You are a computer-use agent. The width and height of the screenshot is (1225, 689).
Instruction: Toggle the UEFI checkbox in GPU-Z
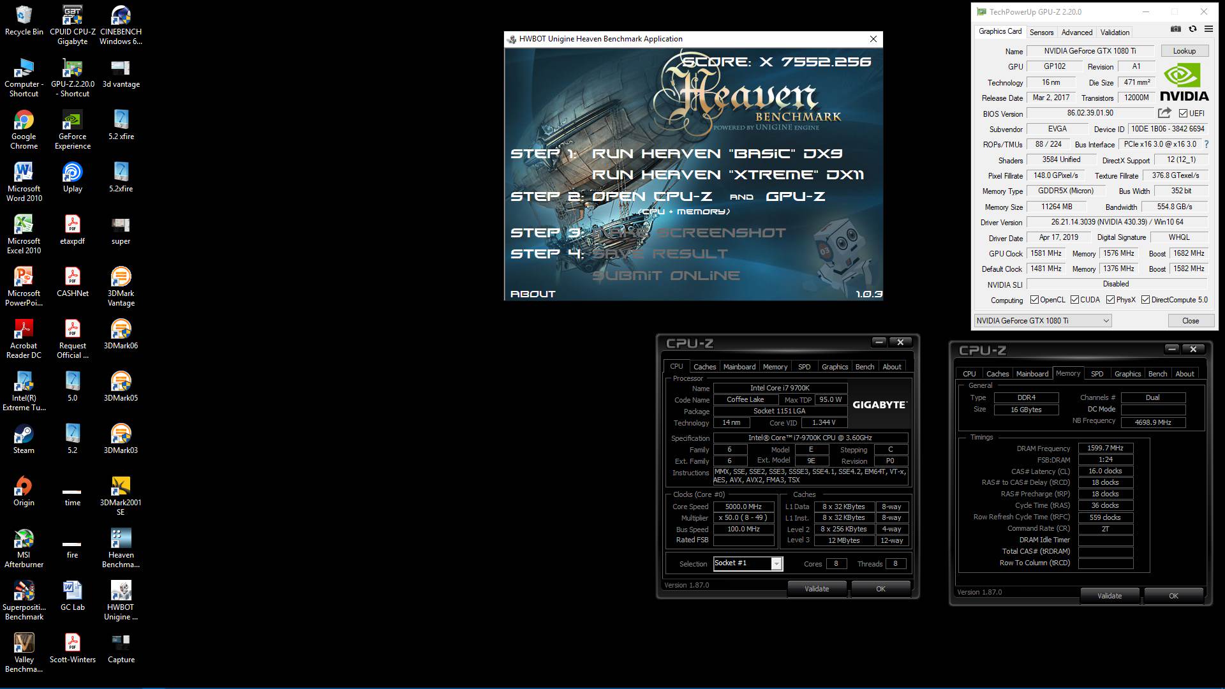(1183, 114)
